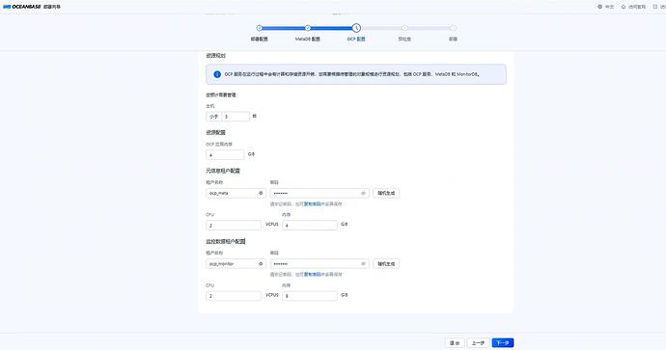Click the globe language icon in header
Viewport: 666px width, 350px height.
[x=599, y=7]
